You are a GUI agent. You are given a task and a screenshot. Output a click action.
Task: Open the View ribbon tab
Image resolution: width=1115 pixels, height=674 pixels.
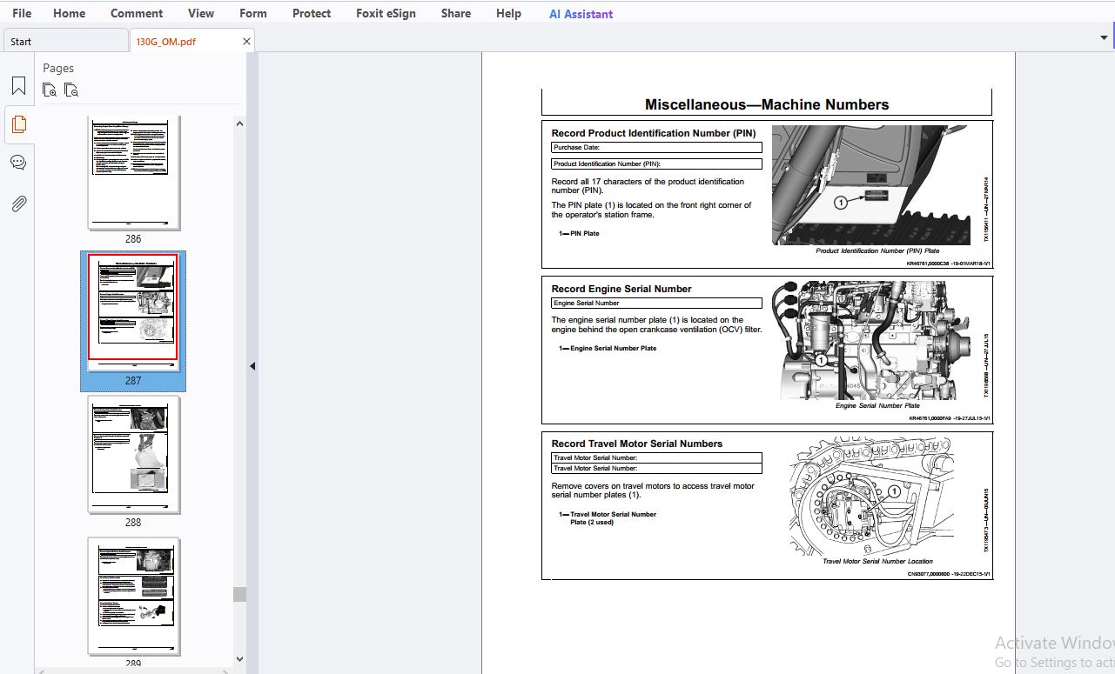pyautogui.click(x=201, y=13)
